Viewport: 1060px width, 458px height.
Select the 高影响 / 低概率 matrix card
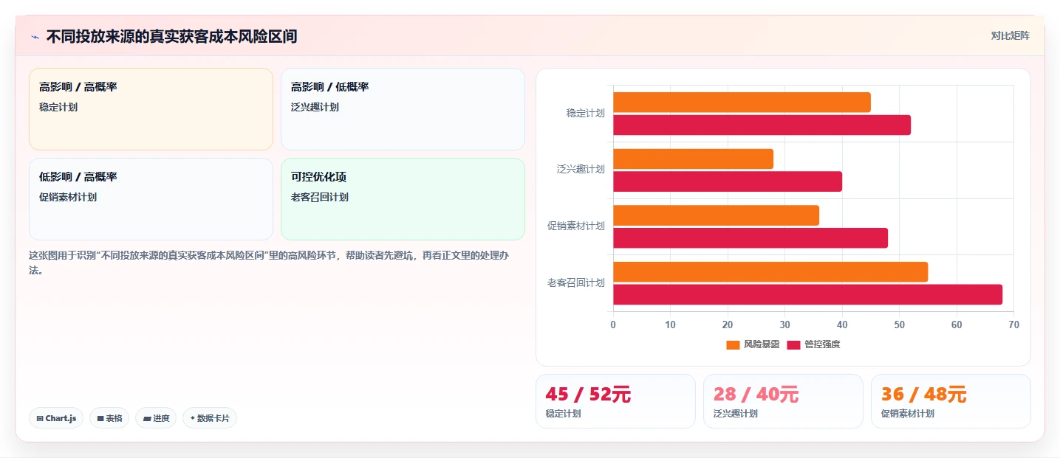[x=403, y=109]
